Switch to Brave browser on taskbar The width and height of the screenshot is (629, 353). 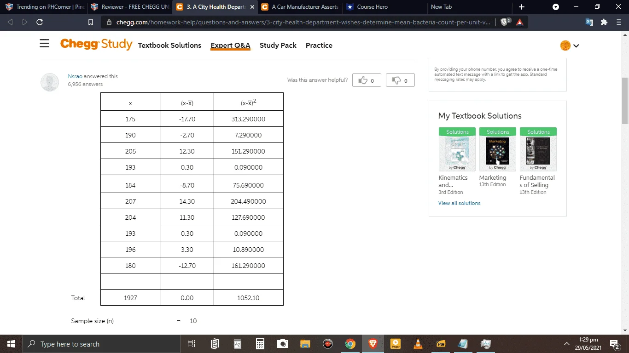[373, 344]
